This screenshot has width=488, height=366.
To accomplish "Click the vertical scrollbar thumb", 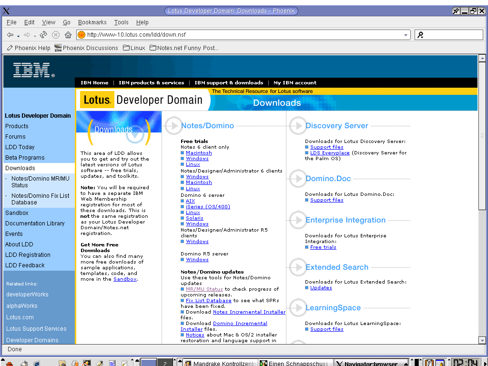I will [482, 136].
